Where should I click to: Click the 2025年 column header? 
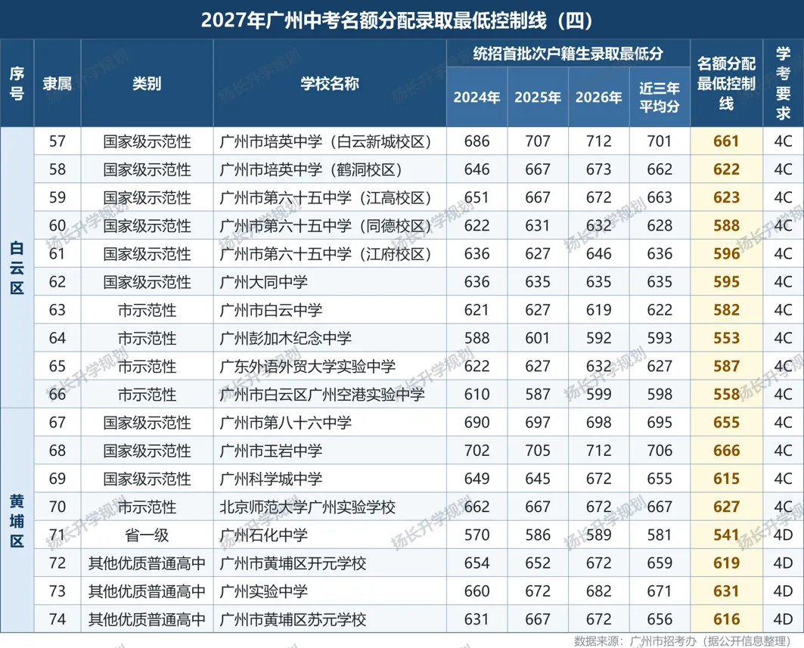(x=537, y=98)
